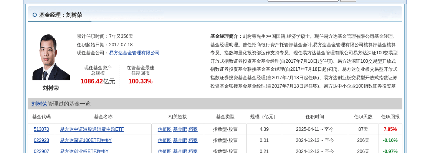Click the 基金经理简介 biography text
430x153 pixels.
(x=304, y=61)
